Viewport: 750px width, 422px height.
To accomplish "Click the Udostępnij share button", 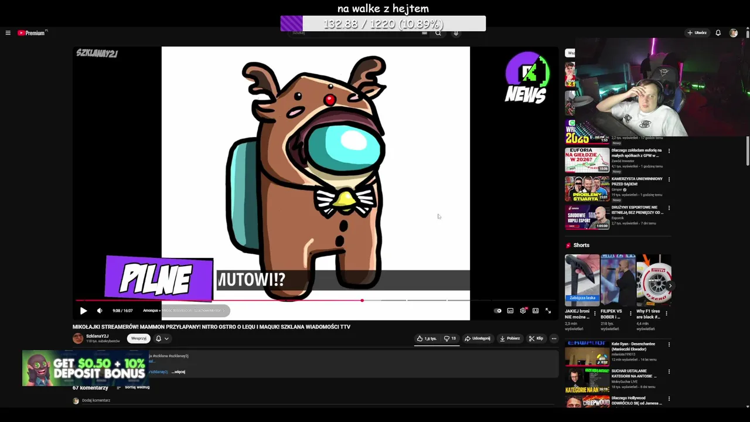I will click(478, 338).
